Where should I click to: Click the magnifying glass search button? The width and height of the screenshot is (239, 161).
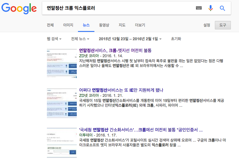(x=222, y=8)
